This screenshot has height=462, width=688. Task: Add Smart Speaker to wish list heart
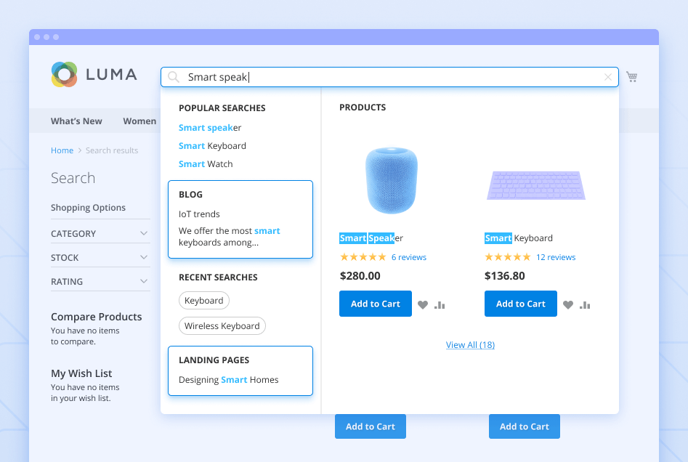pyautogui.click(x=423, y=305)
